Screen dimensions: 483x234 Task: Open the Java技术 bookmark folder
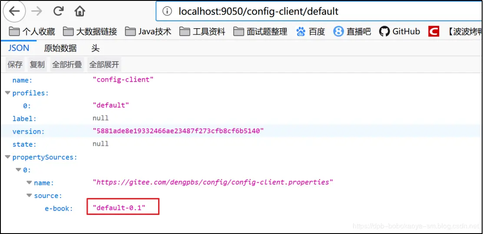pos(148,31)
